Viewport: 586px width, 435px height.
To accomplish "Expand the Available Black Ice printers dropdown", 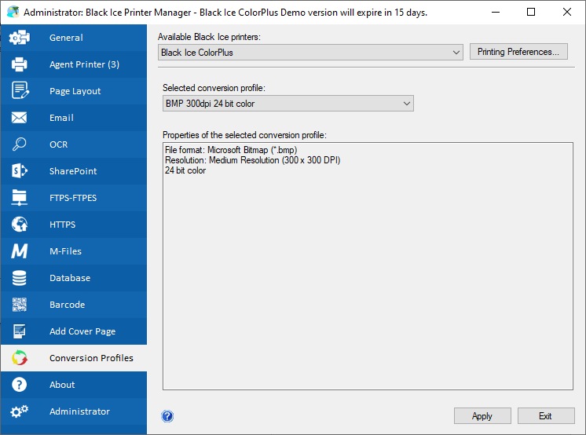I will coord(310,53).
